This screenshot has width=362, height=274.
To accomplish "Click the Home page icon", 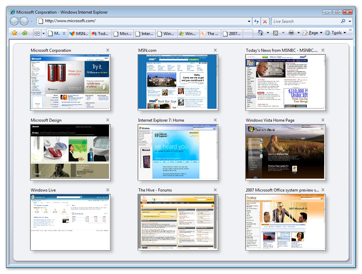I will pyautogui.click(x=261, y=33).
